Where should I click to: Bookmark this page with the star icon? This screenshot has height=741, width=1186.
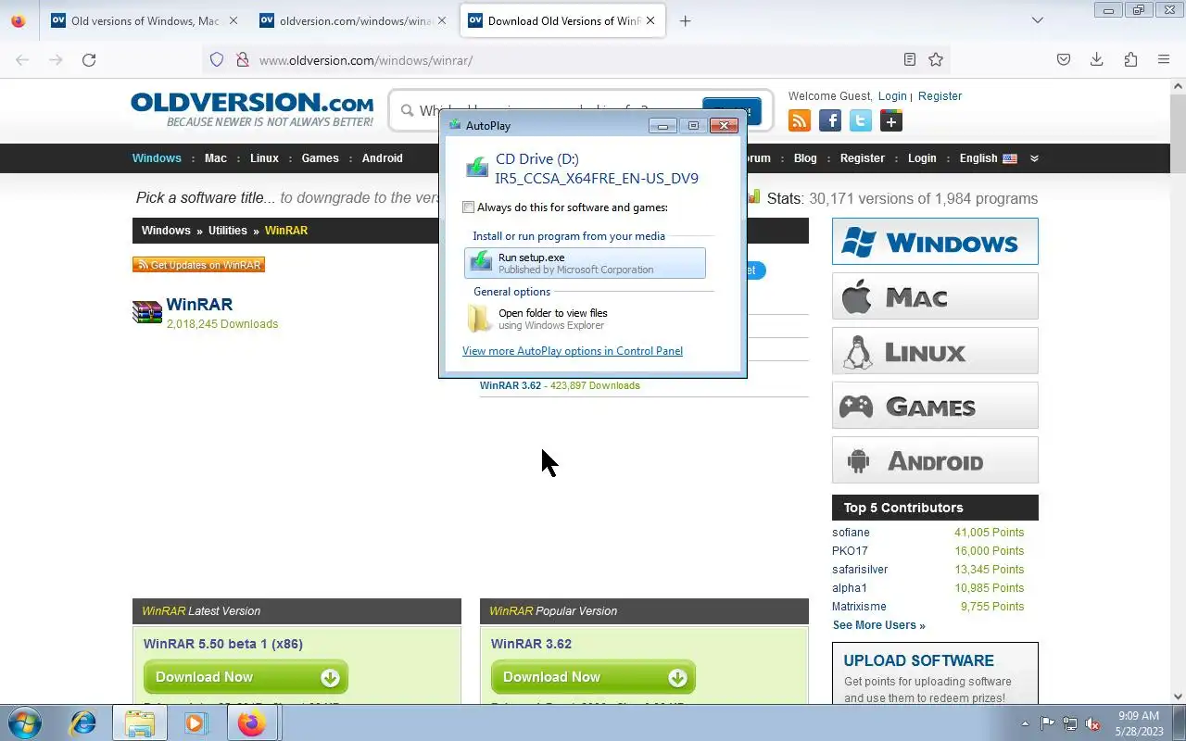936,59
